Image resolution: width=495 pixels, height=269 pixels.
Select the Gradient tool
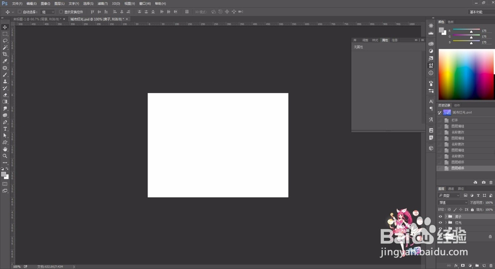click(5, 102)
